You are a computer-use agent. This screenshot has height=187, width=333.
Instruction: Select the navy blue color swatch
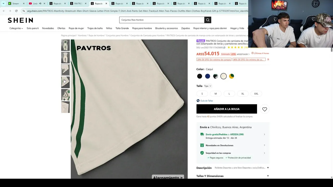click(x=208, y=76)
